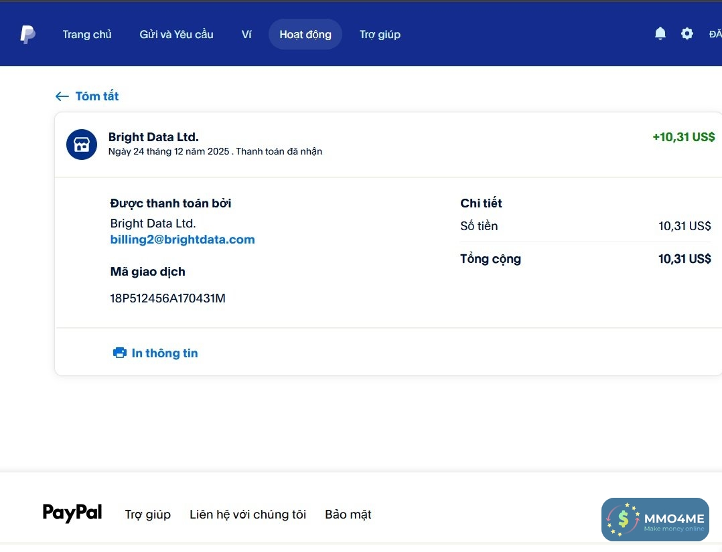Image resolution: width=722 pixels, height=552 pixels.
Task: Select the Hoạt động tab
Action: pyautogui.click(x=305, y=35)
